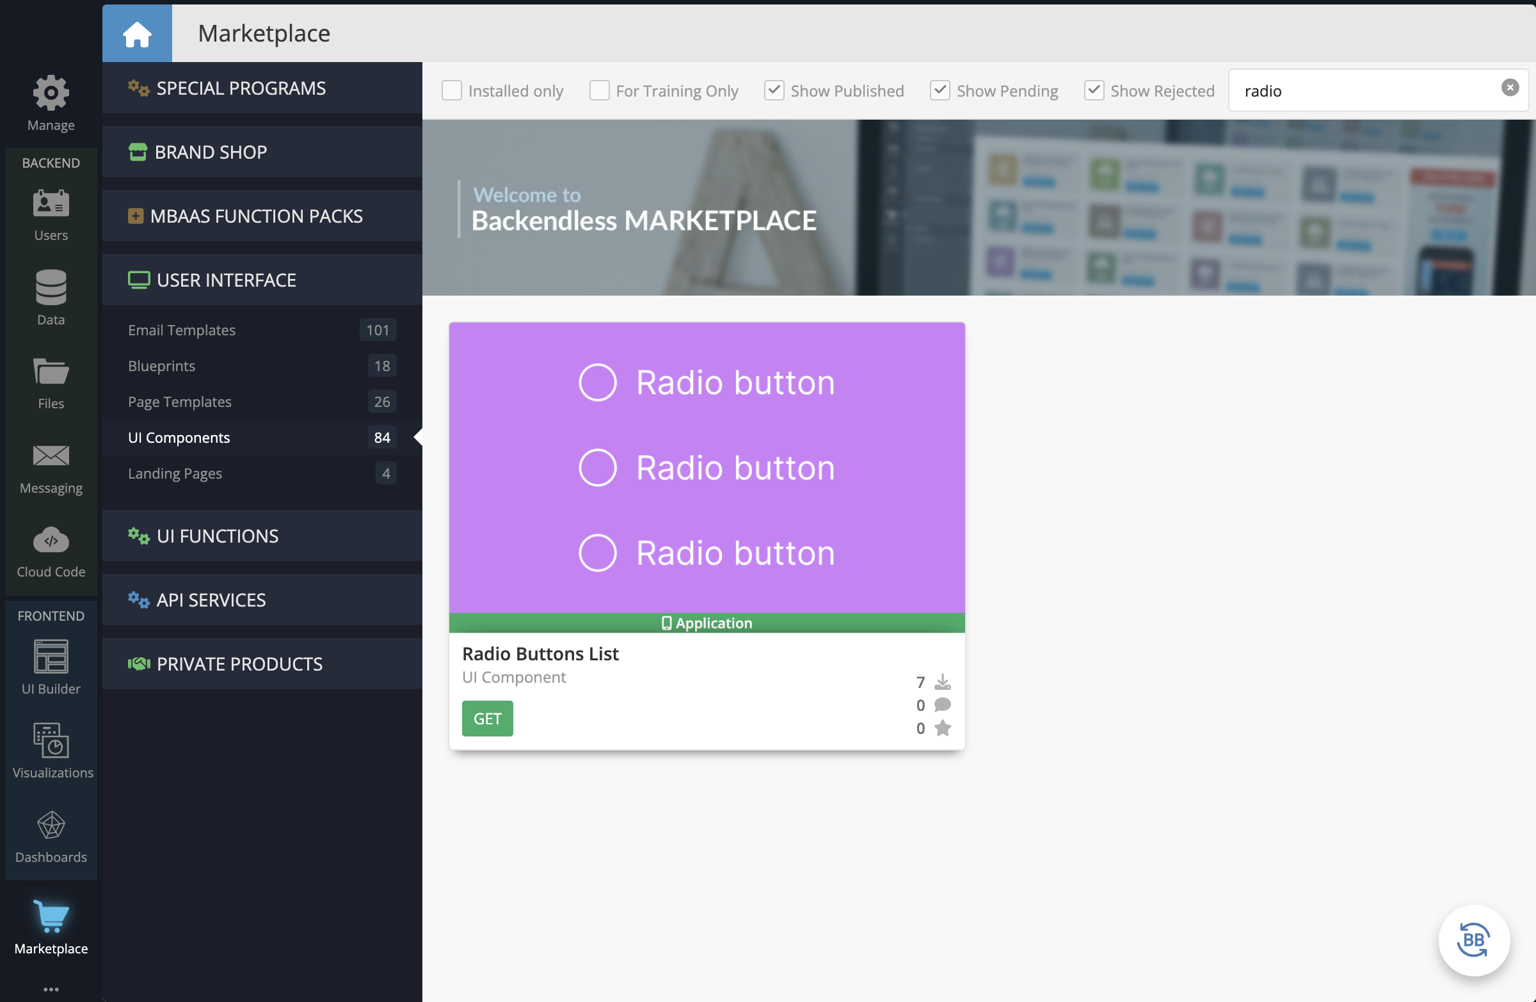Click the Backendless MARKETPLACE banner heading

644,221
